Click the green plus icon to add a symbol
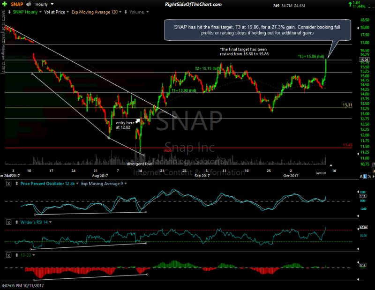375x290 pixels. (4, 4)
